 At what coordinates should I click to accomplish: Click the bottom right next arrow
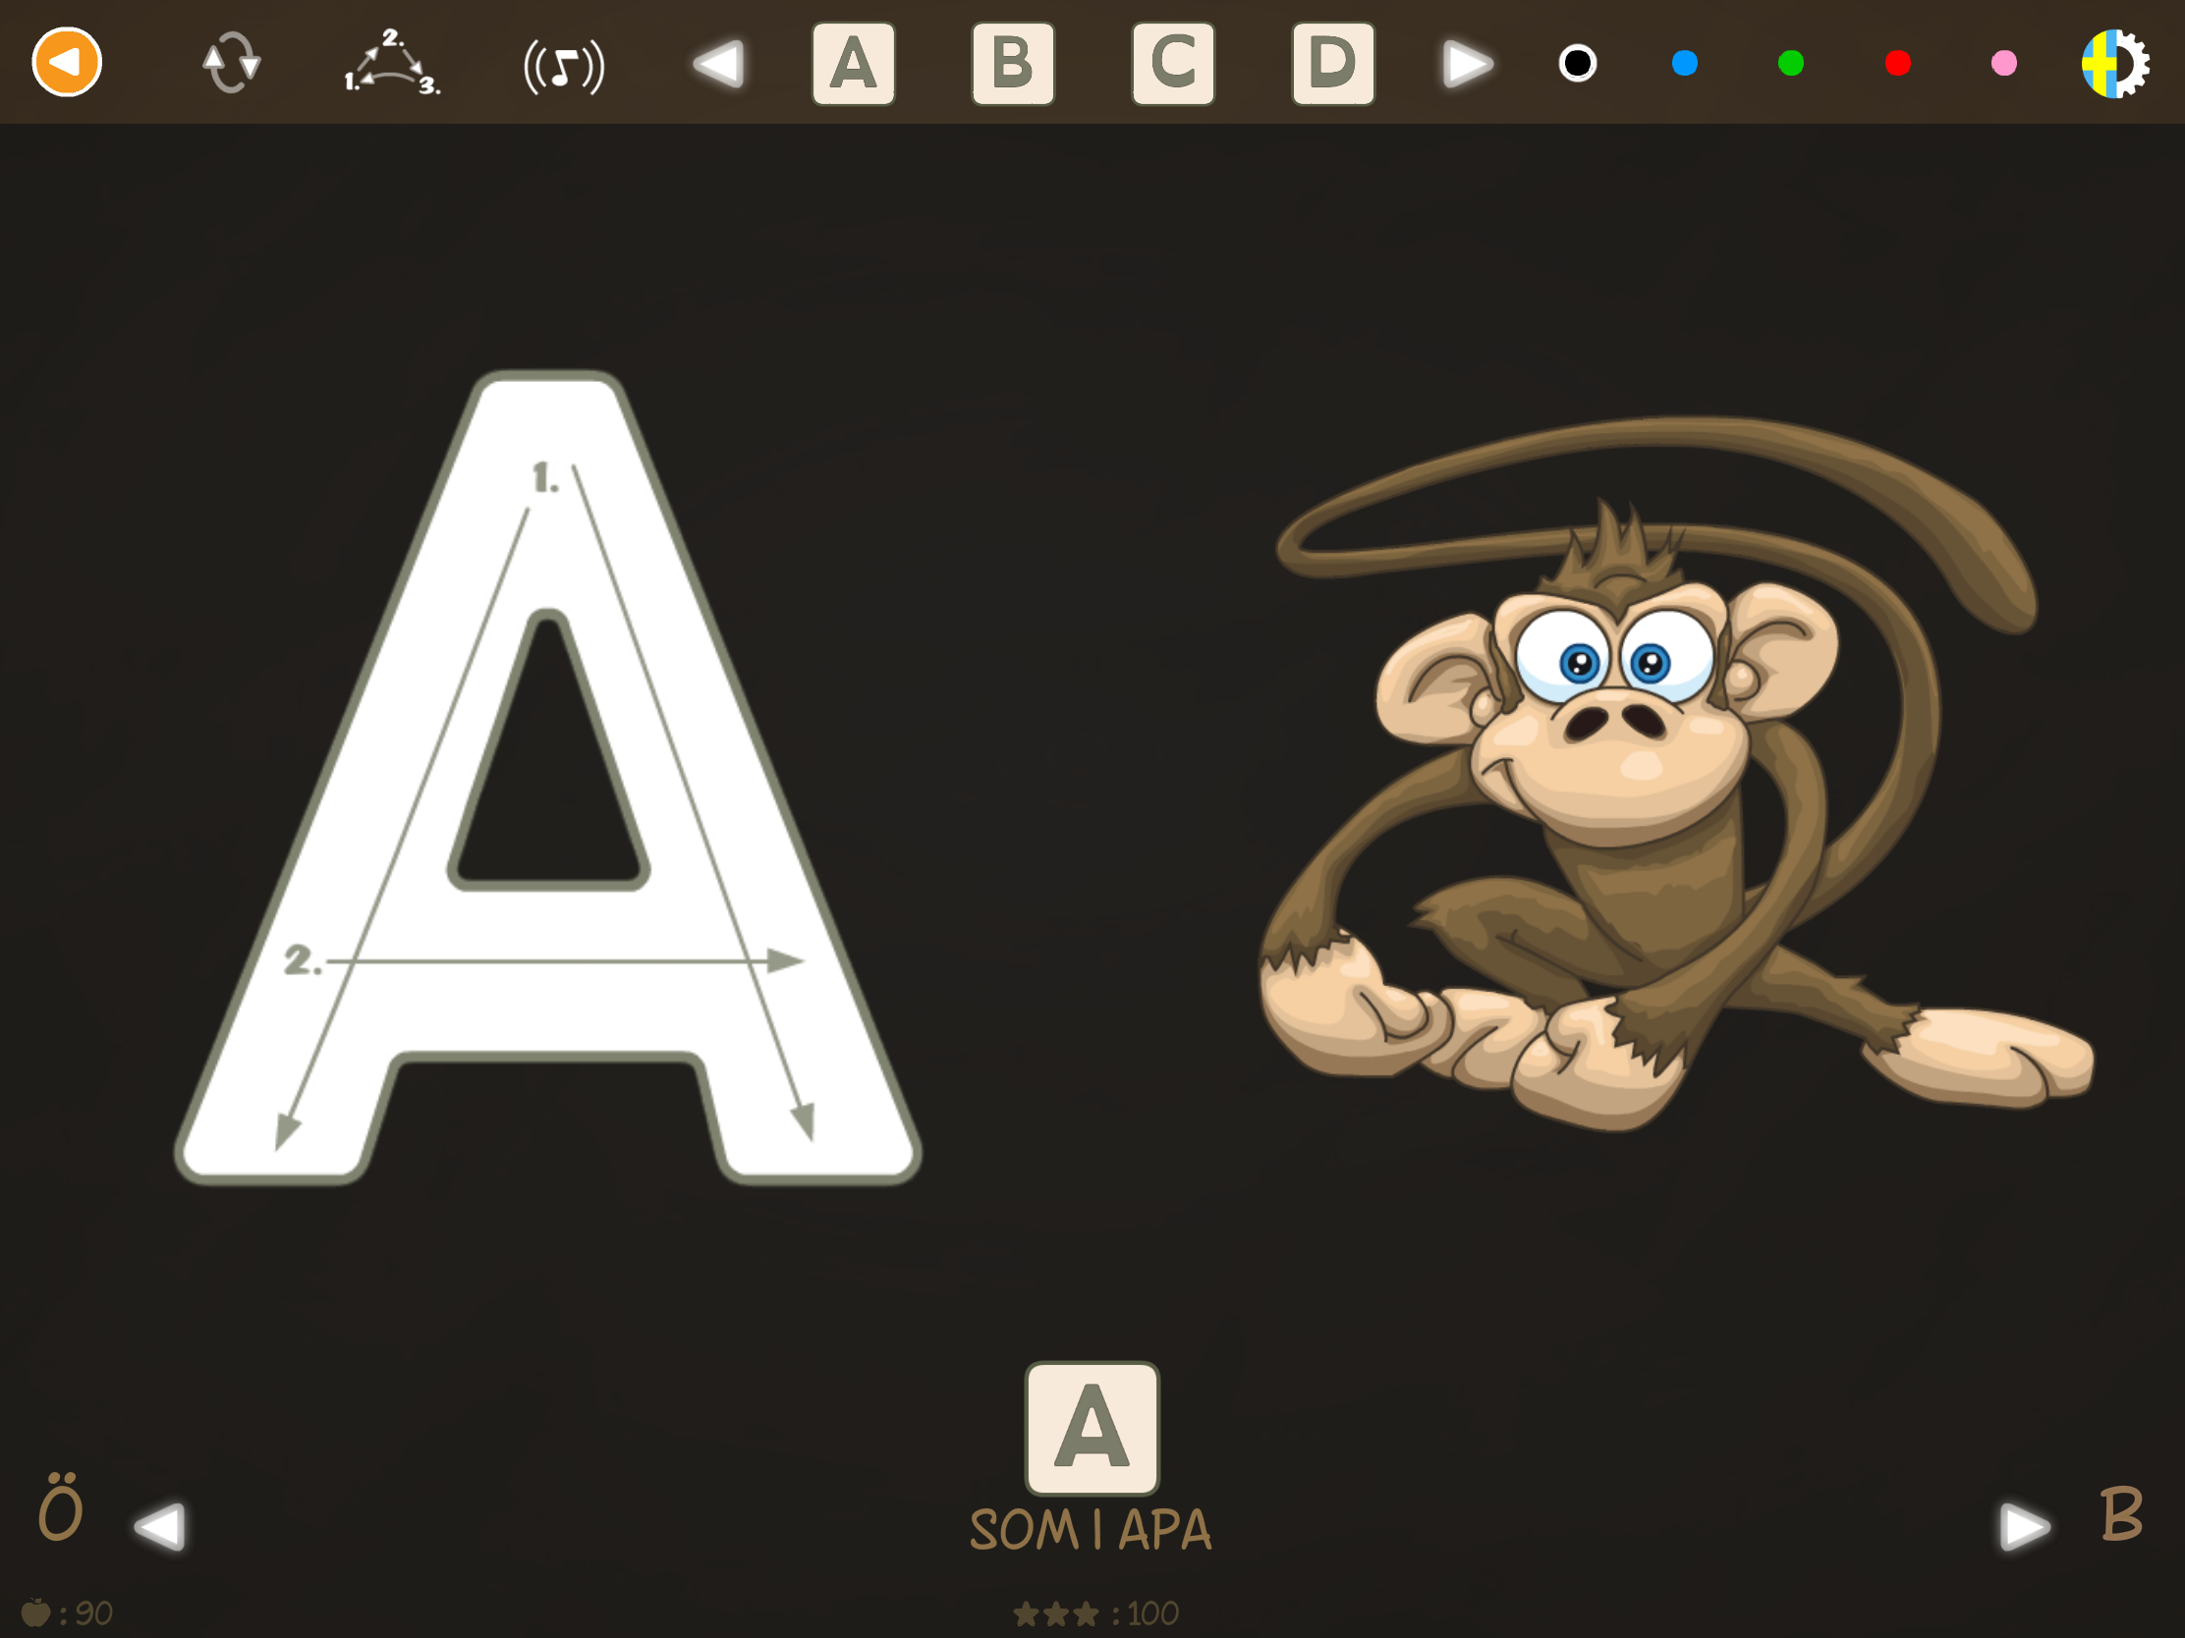point(2024,1526)
